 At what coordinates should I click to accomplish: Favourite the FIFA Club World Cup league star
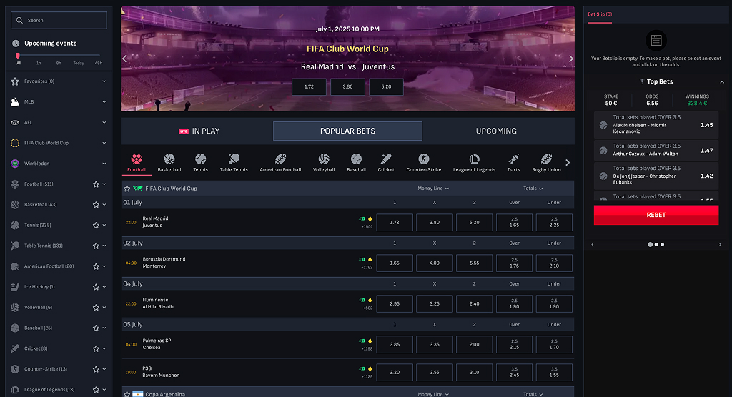tap(127, 189)
